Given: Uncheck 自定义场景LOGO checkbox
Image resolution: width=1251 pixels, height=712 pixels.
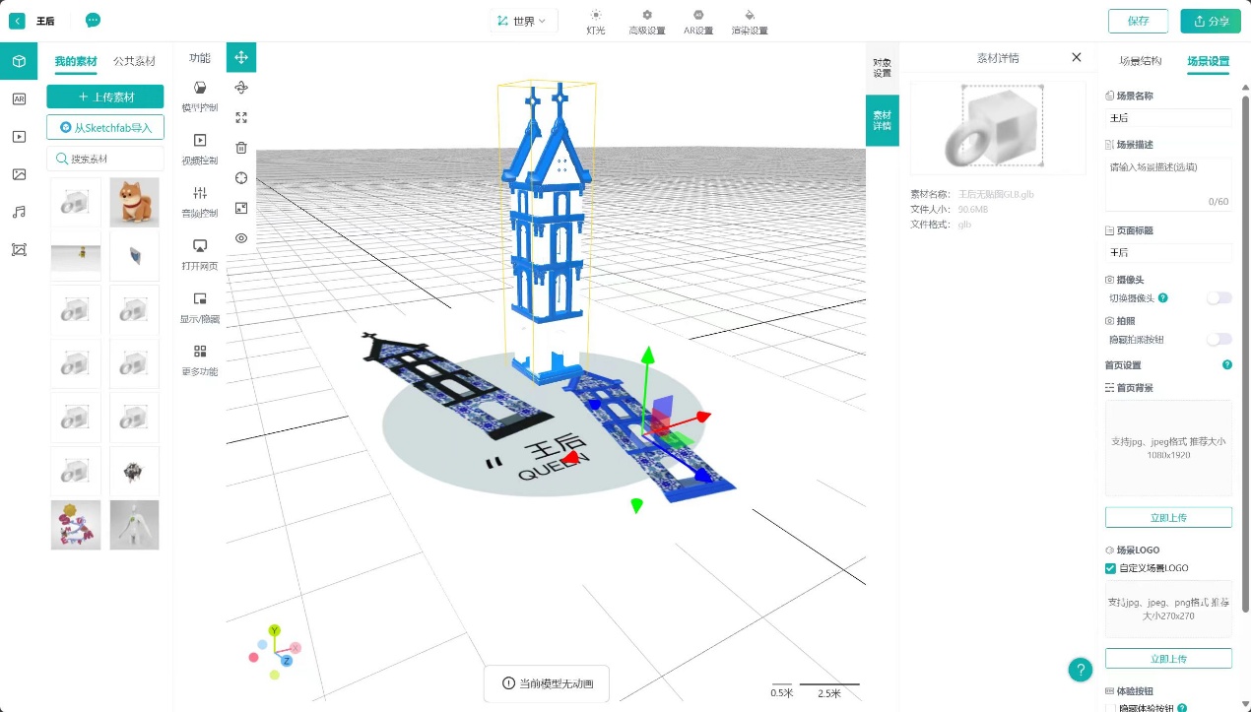Looking at the screenshot, I should (1110, 568).
